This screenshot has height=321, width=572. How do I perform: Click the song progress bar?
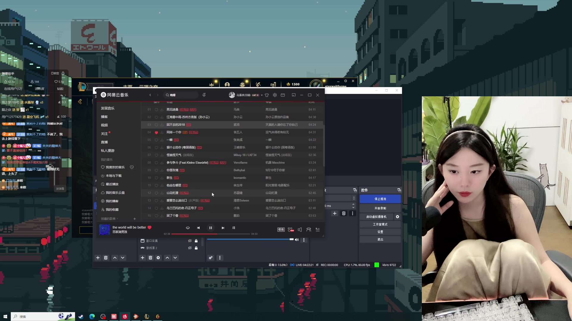pos(210,234)
